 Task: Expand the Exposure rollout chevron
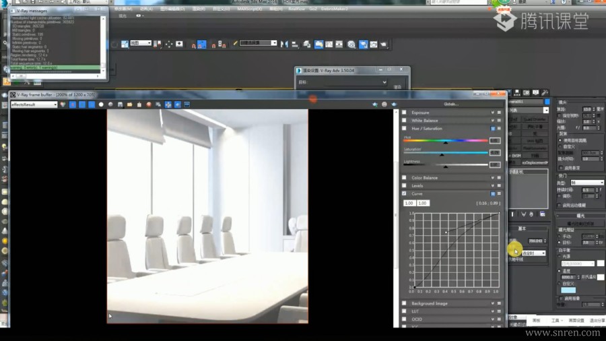point(493,113)
